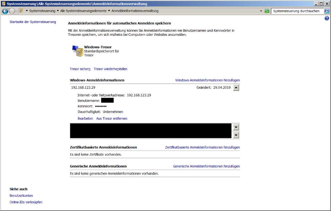Open Startseite der Systemsteuerung link
This screenshot has height=211, width=331.
33,22
